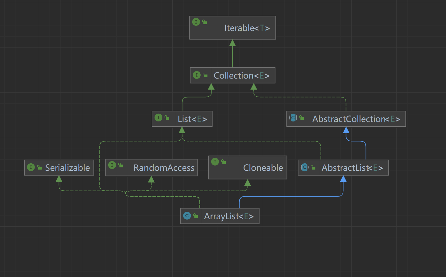Click the public lock icon on Serializable
The image size is (446, 277).
pos(39,167)
